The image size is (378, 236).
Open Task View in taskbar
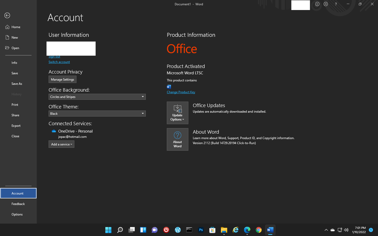(132, 230)
